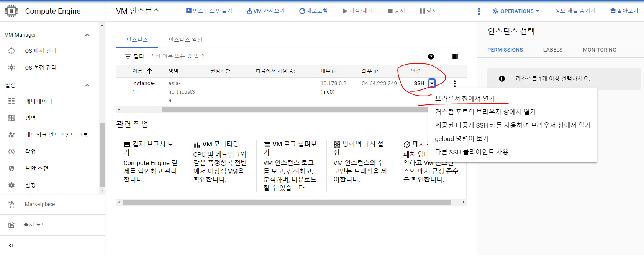The image size is (644, 255).
Task: Click the filter icon next to 필터
Action: tap(128, 57)
